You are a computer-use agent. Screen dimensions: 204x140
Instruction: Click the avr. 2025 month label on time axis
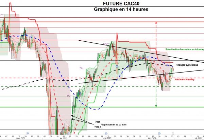(64, 138)
